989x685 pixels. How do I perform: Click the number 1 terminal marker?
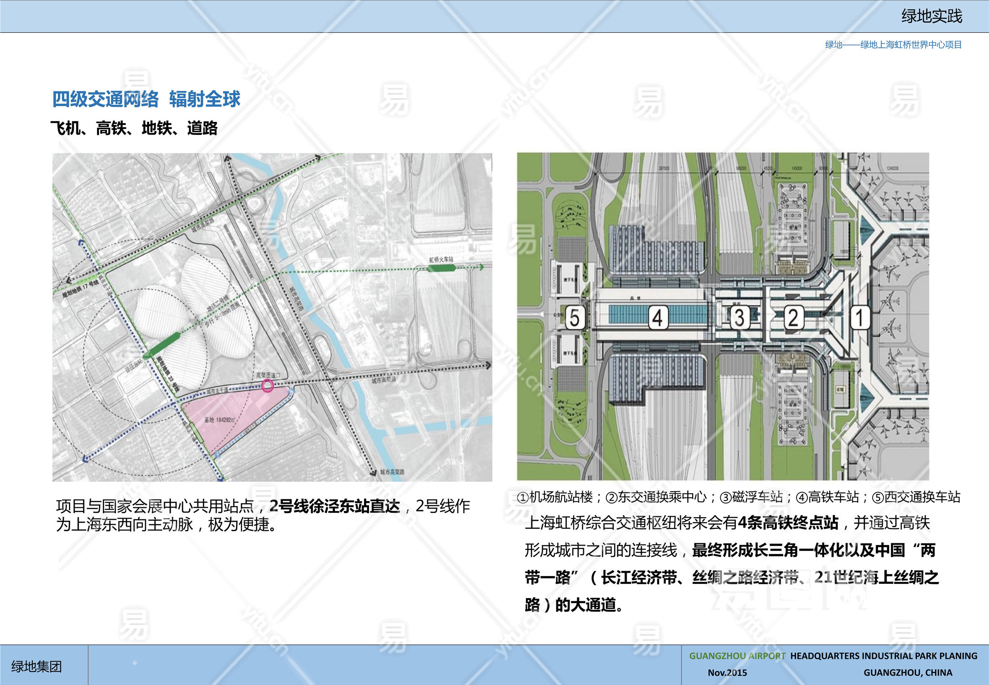coord(860,318)
